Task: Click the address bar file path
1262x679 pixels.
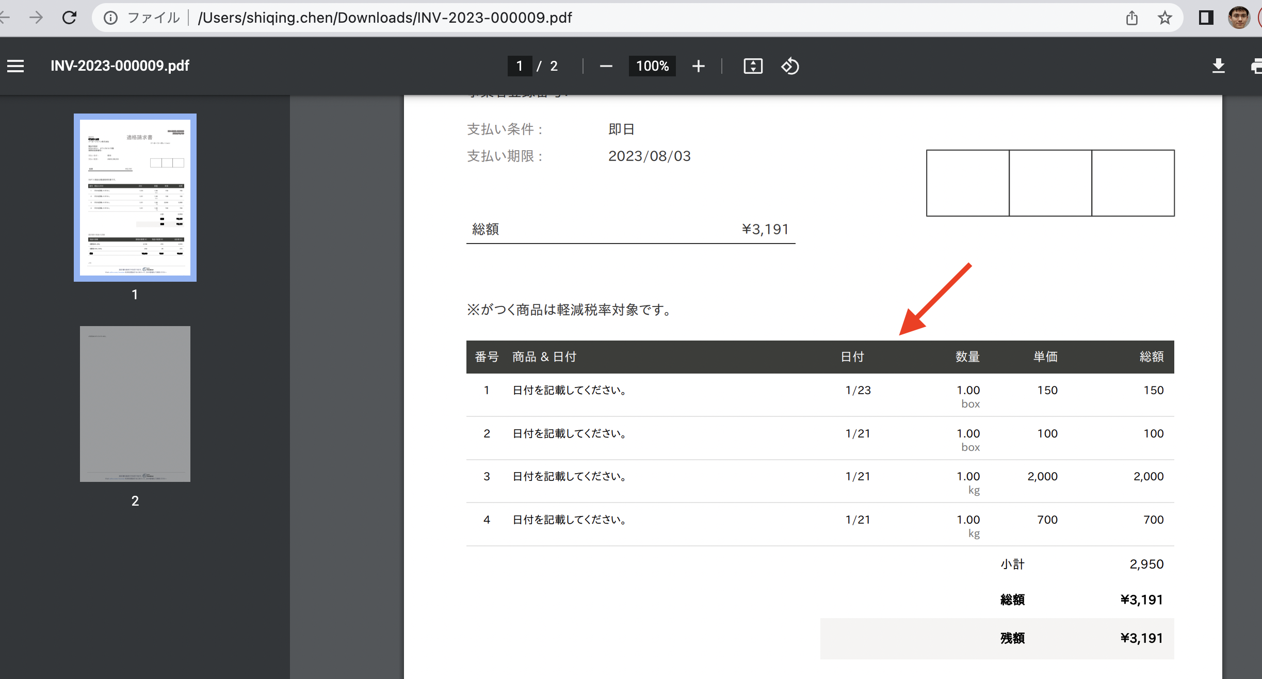Action: 385,18
